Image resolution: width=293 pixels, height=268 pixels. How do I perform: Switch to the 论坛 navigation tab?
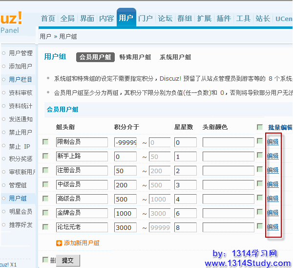point(166,19)
